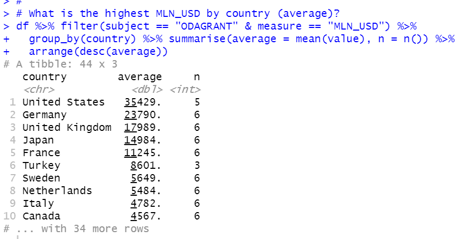This screenshot has width=463, height=239.
Task: Click the 'United States' country cell
Action: 63,102
